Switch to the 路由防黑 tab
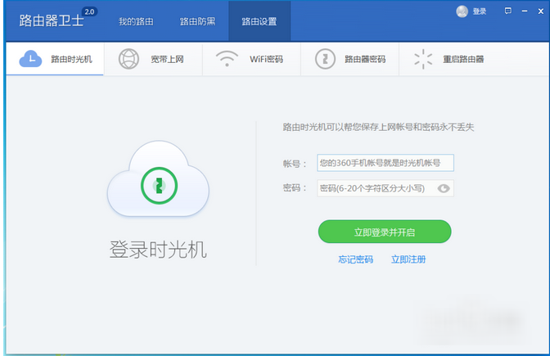Image resolution: width=550 pixels, height=356 pixels. tap(197, 21)
